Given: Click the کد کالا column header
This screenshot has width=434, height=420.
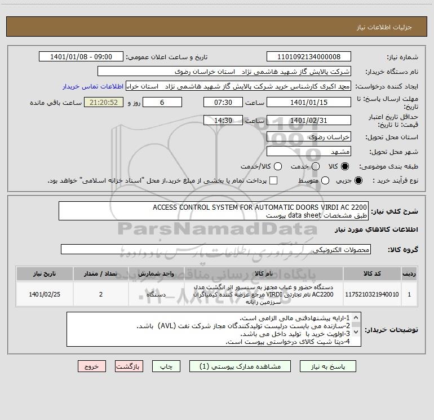Looking at the screenshot, I should pyautogui.click(x=372, y=273).
